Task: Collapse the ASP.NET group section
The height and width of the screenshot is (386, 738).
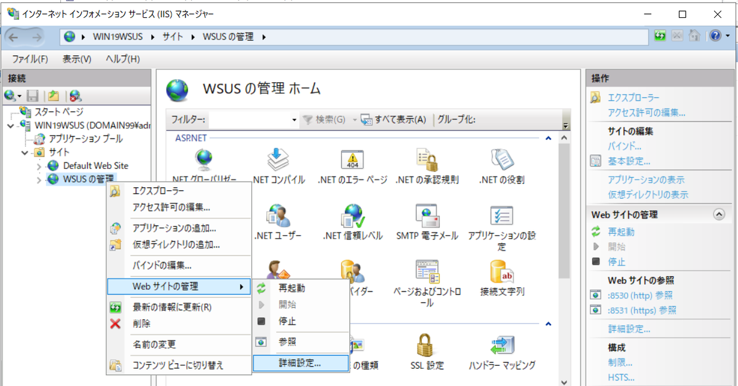Action: point(547,139)
